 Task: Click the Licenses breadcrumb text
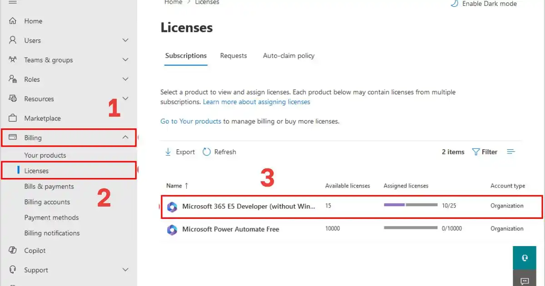(207, 2)
